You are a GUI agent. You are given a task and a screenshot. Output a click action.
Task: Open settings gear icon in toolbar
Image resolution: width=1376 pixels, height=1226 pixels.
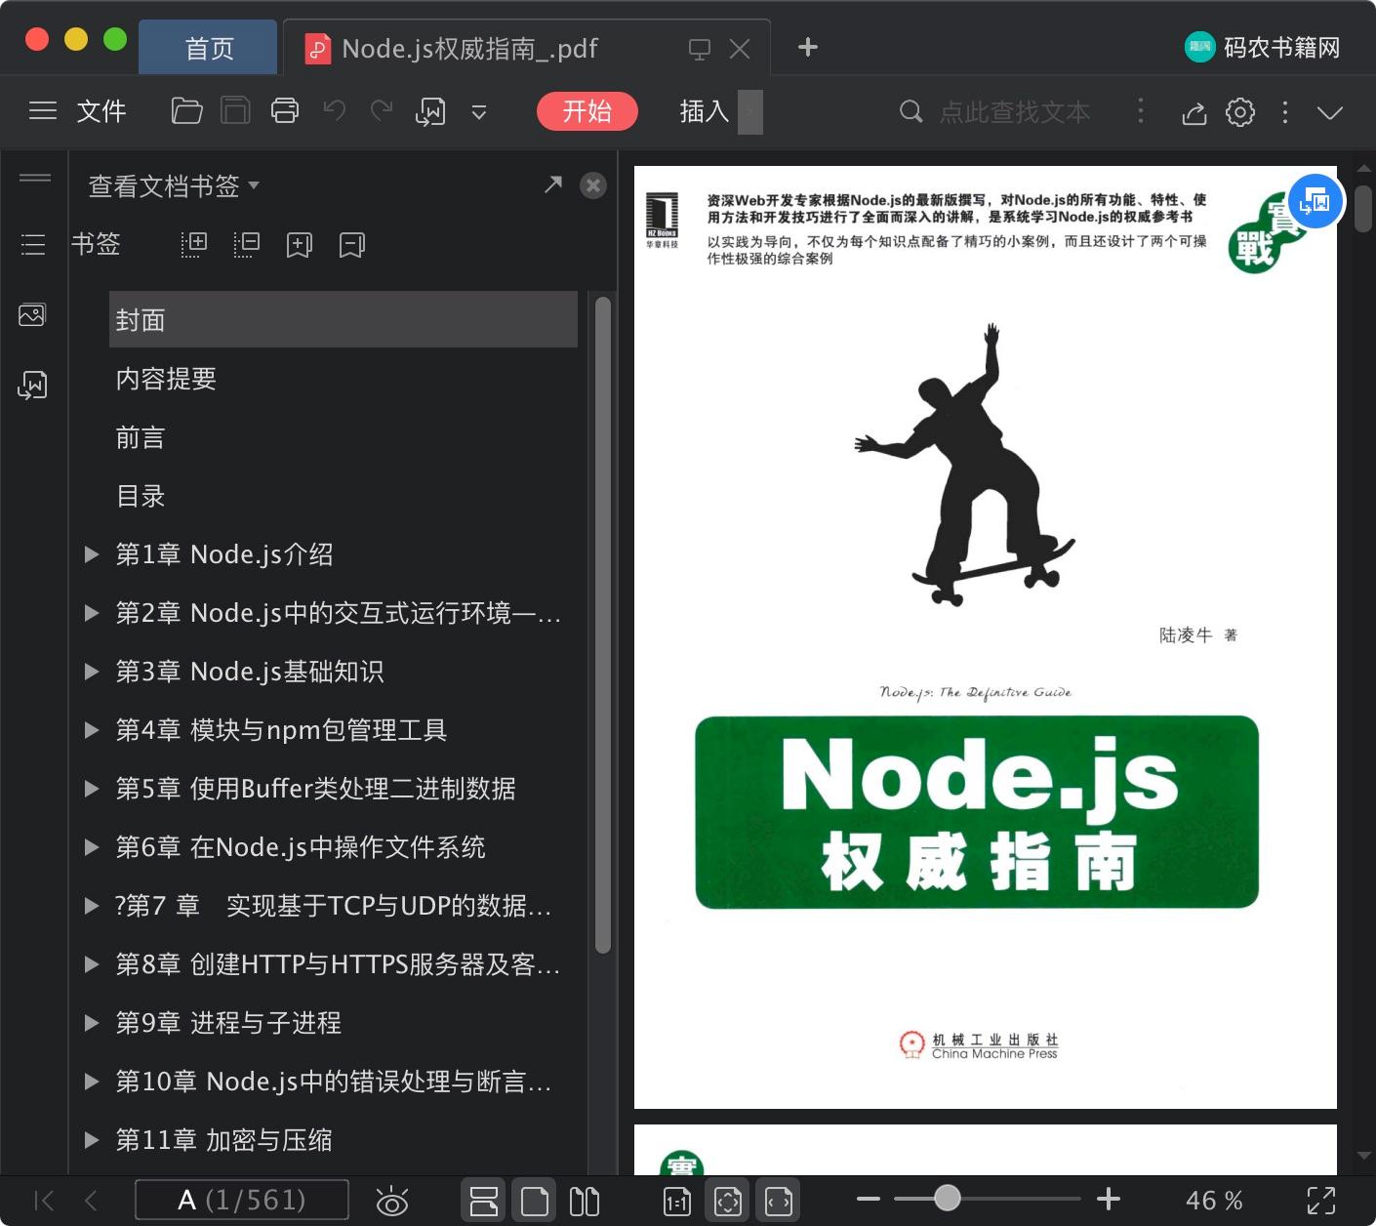coord(1240,112)
